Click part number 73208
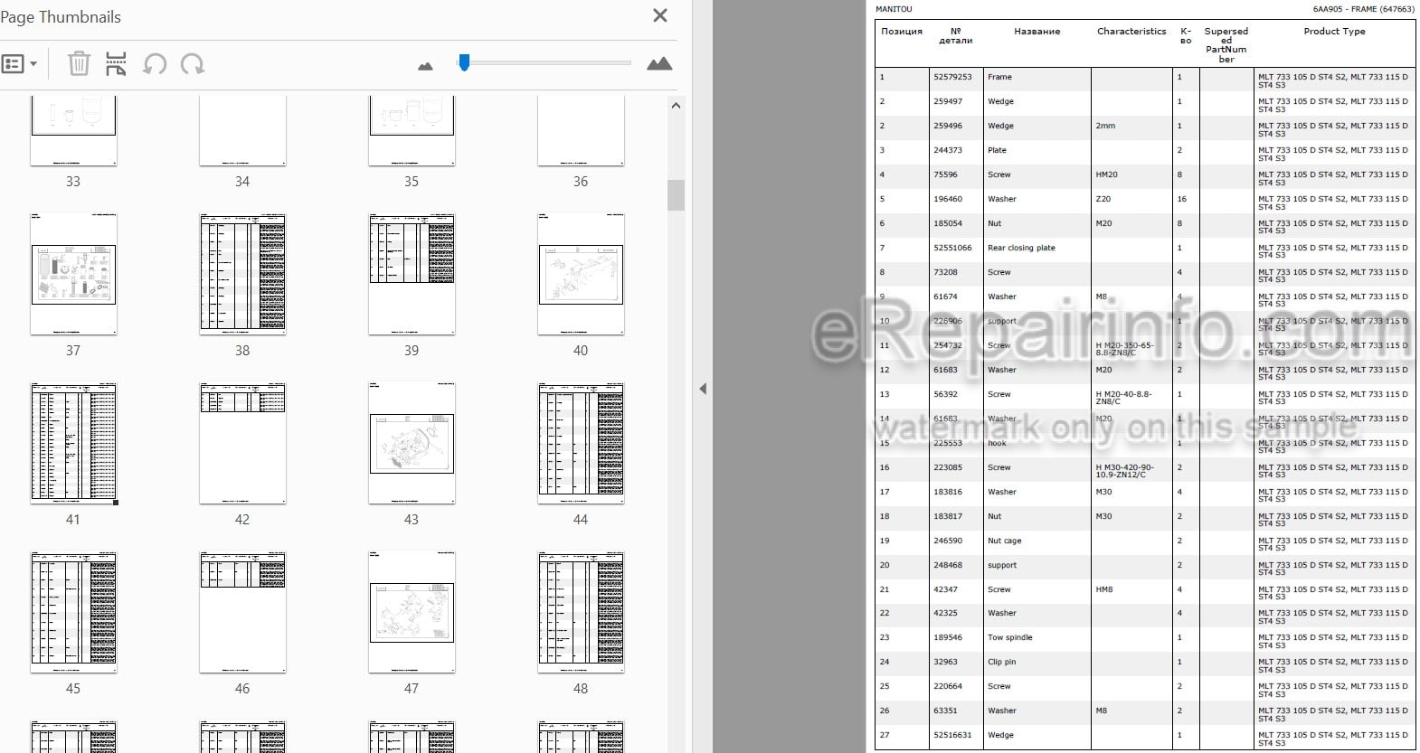Image resolution: width=1420 pixels, height=753 pixels. pyautogui.click(x=945, y=272)
